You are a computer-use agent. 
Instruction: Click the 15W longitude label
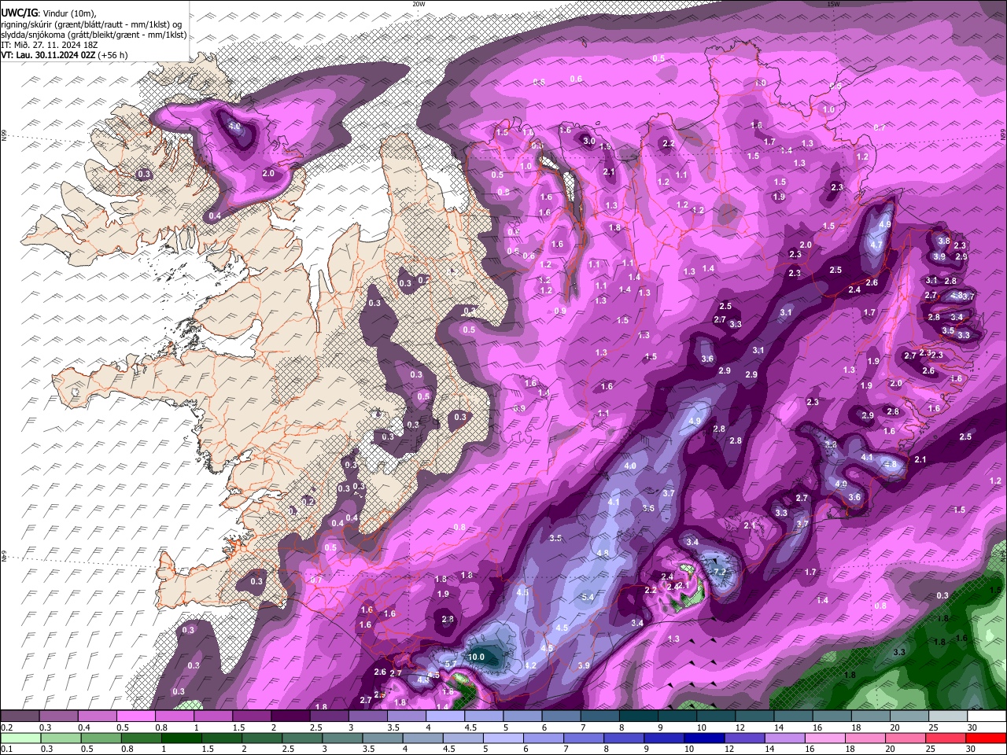click(x=833, y=4)
